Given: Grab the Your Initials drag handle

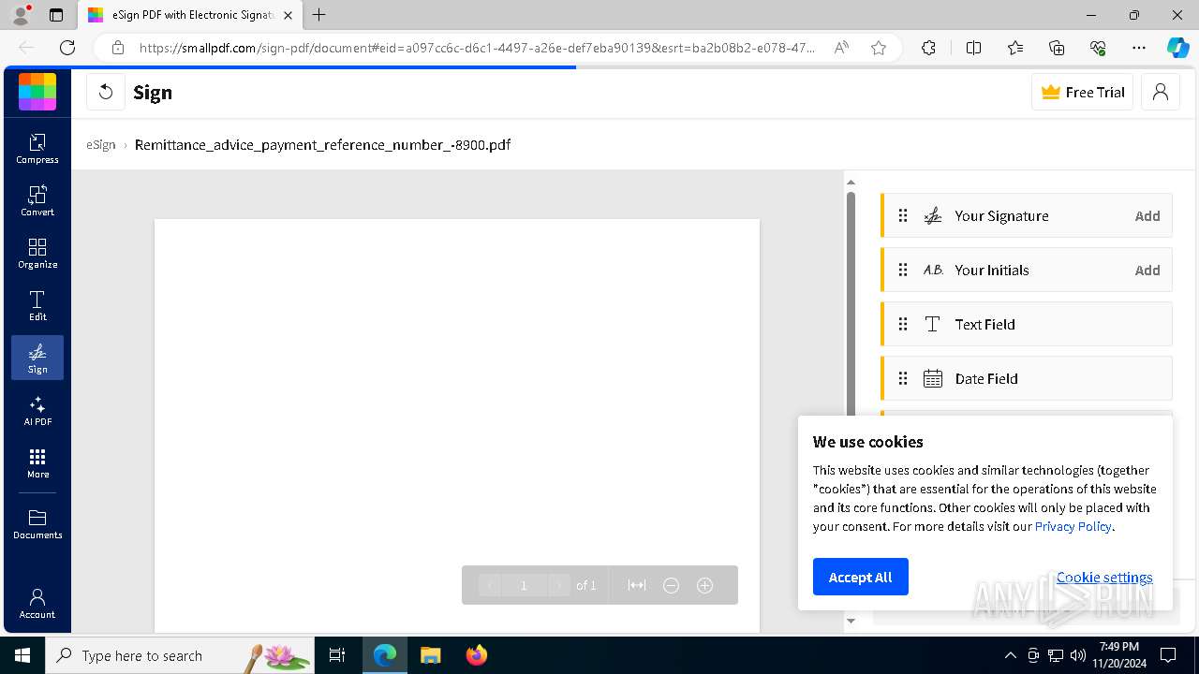Looking at the screenshot, I should click(903, 271).
